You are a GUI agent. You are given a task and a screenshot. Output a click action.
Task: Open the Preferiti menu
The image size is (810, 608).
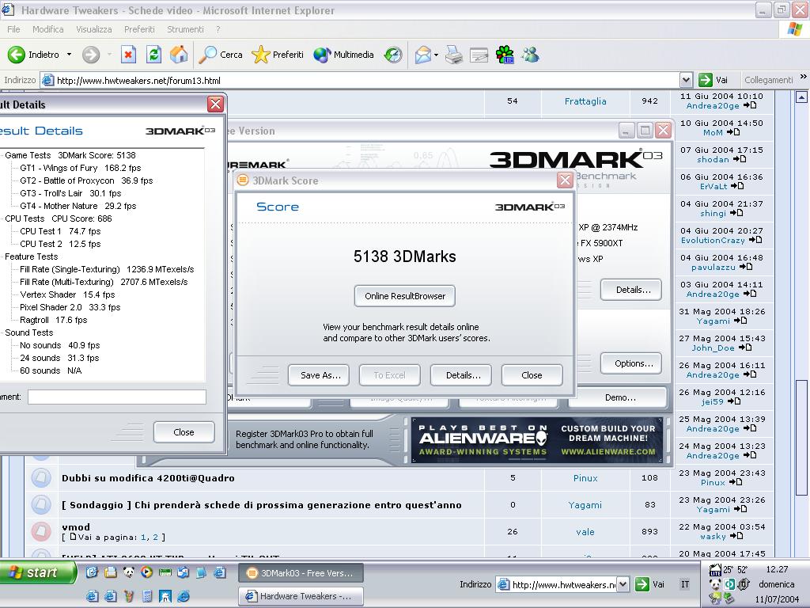click(139, 29)
